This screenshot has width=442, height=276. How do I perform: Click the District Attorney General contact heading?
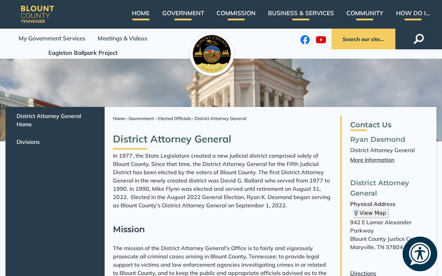pyautogui.click(x=379, y=188)
